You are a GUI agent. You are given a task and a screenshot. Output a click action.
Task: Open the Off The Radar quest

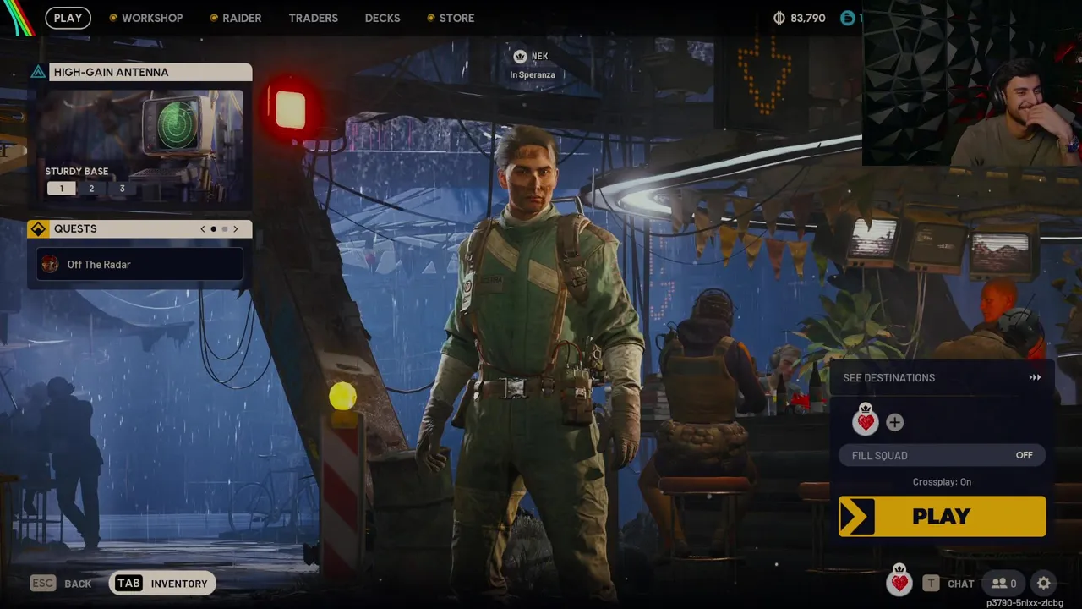point(139,264)
